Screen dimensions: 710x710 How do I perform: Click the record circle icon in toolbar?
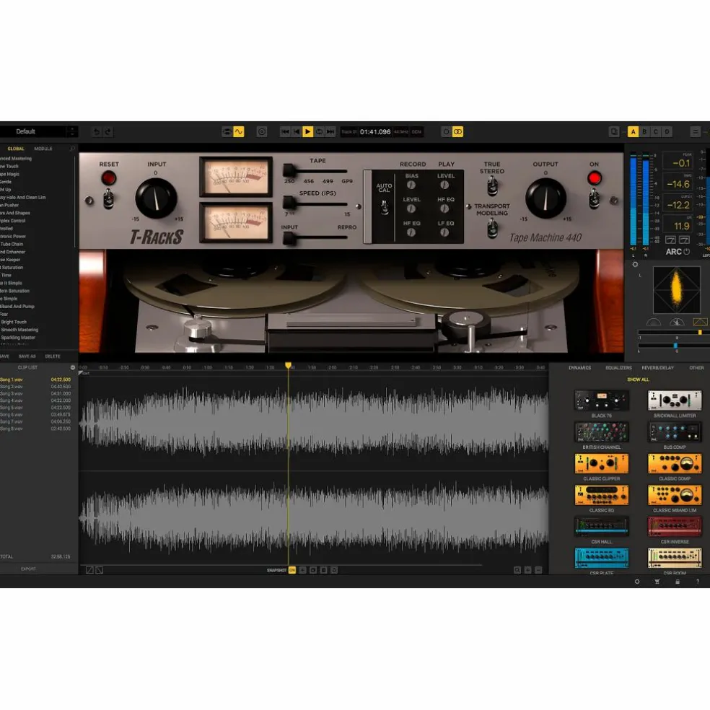262,132
